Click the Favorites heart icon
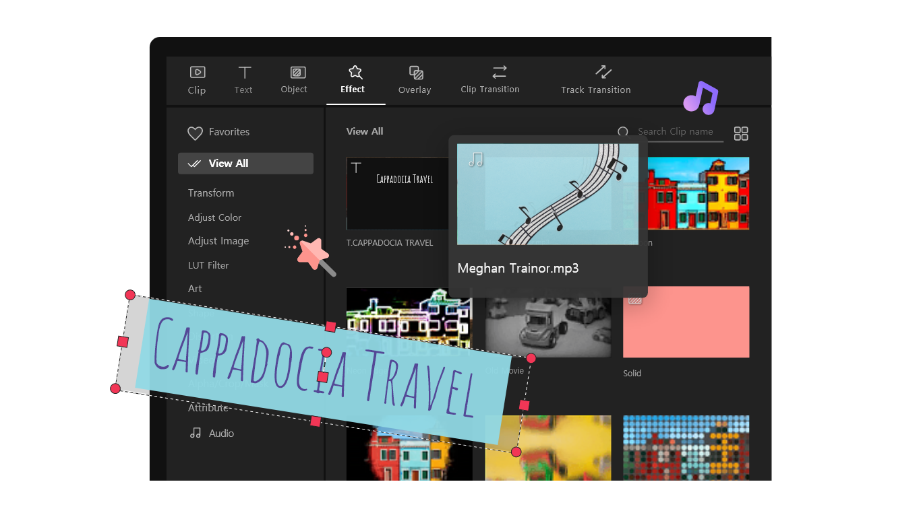The image size is (921, 517). click(195, 133)
